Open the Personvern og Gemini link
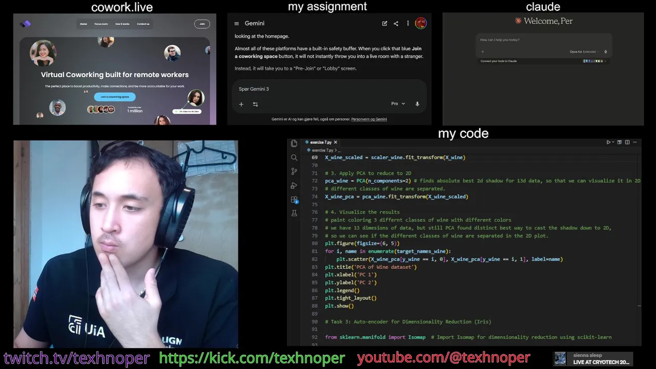Image resolution: width=656 pixels, height=369 pixels. pyautogui.click(x=369, y=119)
